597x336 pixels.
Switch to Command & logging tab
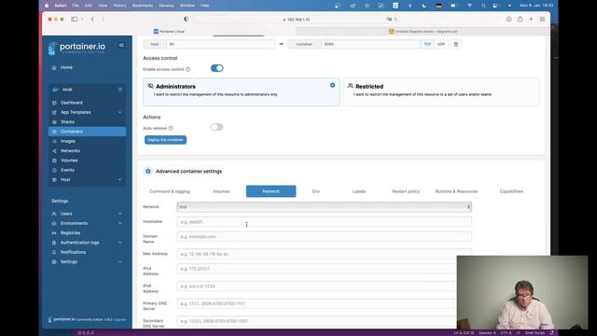click(x=170, y=191)
